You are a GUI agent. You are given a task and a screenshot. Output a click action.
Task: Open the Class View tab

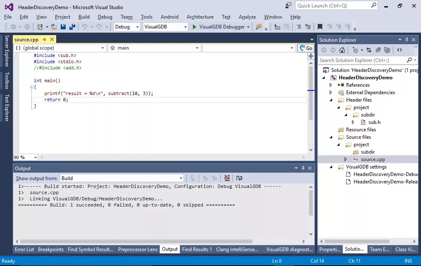coord(405,249)
